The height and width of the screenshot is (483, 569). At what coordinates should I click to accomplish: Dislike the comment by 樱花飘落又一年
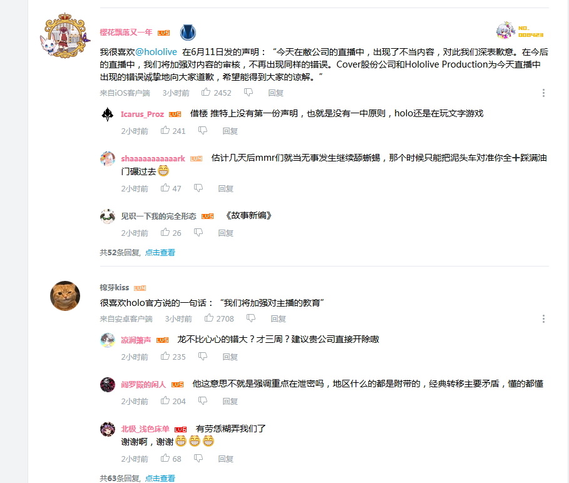pos(249,93)
